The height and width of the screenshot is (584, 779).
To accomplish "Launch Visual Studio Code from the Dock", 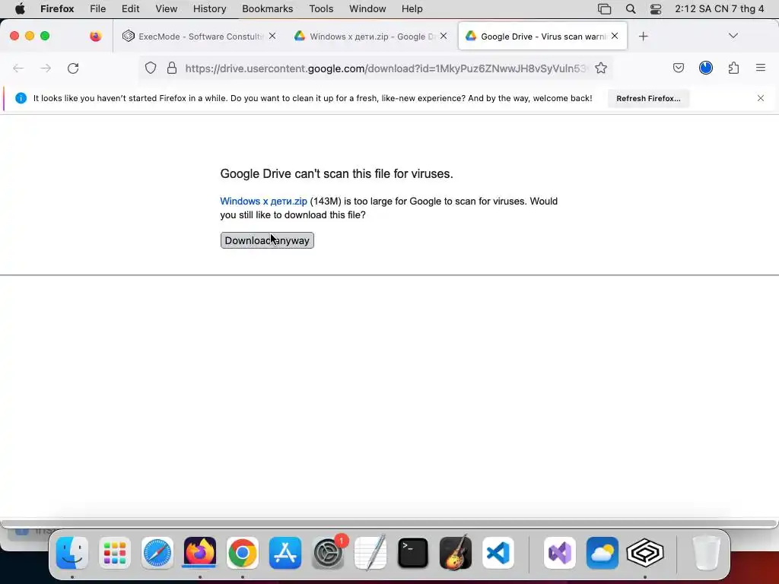I will pos(498,553).
